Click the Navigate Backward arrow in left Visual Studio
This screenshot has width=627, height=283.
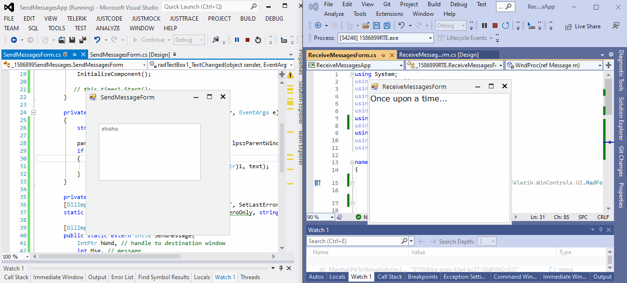click(14, 40)
